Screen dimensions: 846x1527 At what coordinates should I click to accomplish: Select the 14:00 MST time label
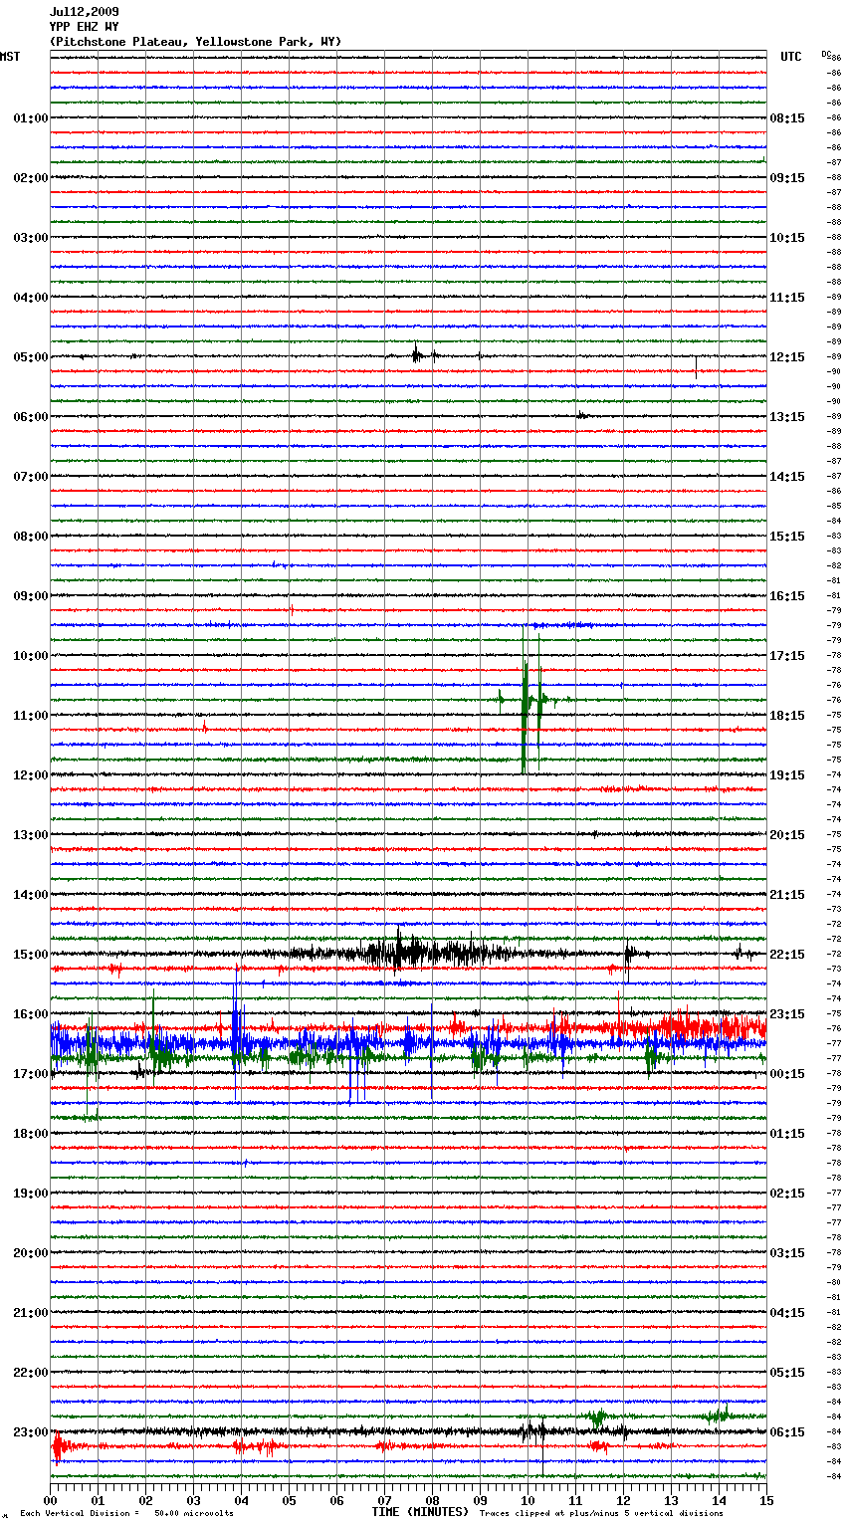click(31, 895)
